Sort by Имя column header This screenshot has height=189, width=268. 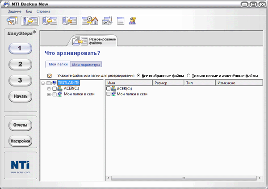coord(129,83)
